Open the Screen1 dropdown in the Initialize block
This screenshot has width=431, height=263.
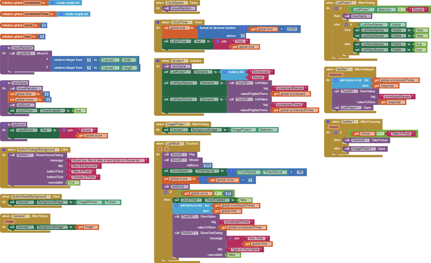[x=180, y=61]
